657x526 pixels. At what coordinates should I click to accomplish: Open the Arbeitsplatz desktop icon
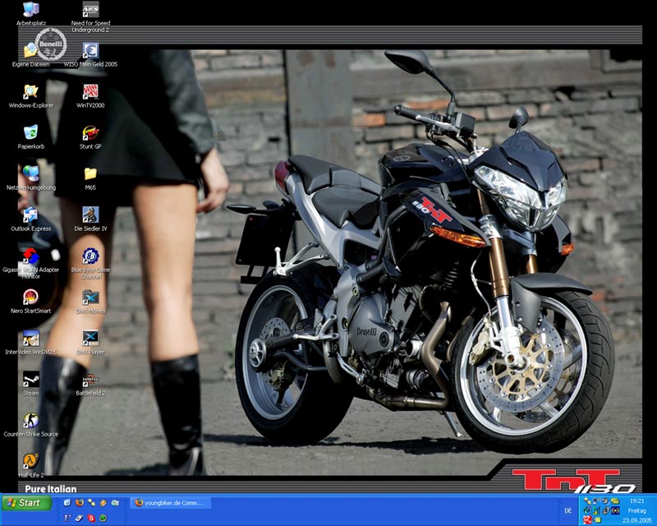click(31, 13)
